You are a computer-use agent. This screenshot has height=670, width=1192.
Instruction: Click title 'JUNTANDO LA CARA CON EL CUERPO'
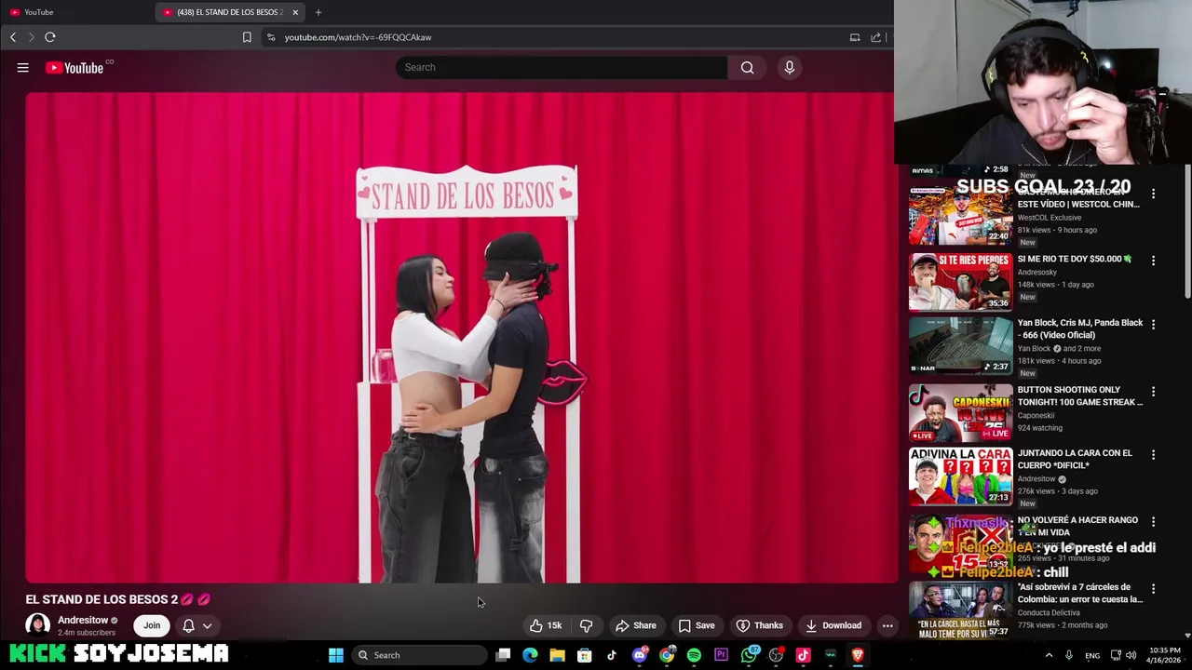tap(1075, 459)
